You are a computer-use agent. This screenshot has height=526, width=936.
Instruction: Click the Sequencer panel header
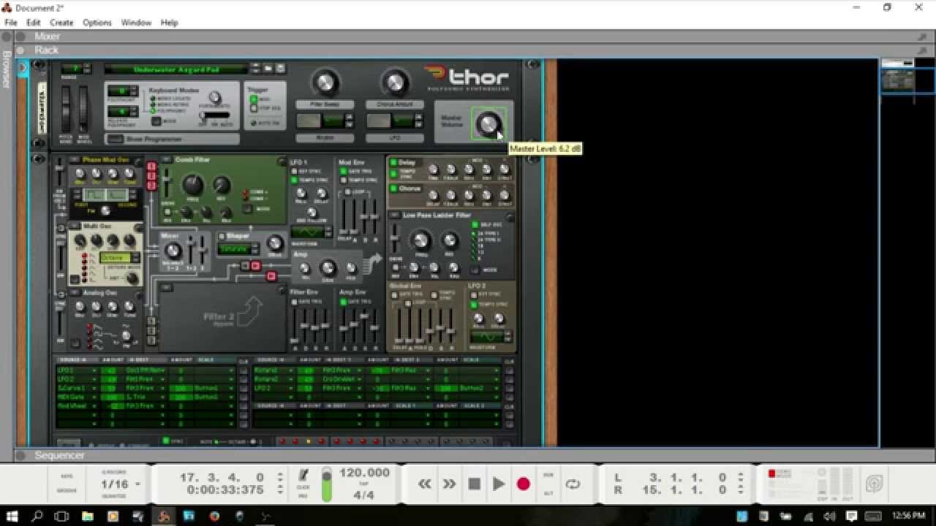pos(468,455)
